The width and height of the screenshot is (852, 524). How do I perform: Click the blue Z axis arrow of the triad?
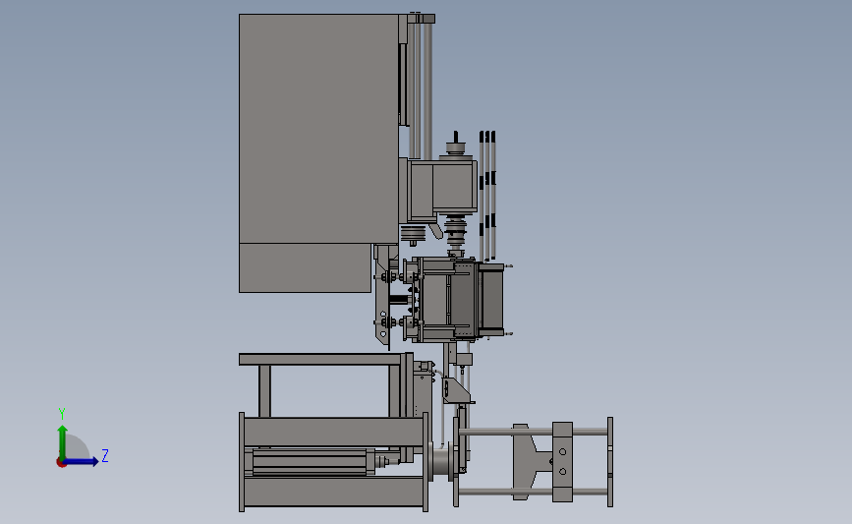80,462
